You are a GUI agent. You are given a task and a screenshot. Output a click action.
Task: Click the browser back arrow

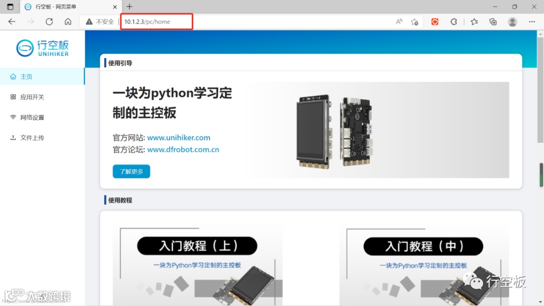(x=12, y=22)
